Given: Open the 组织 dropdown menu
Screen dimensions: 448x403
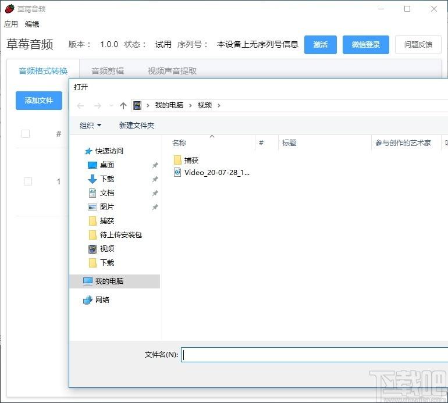Looking at the screenshot, I should (90, 126).
